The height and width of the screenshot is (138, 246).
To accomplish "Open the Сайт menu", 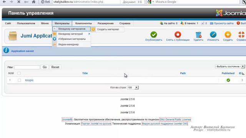I will point(8,23).
